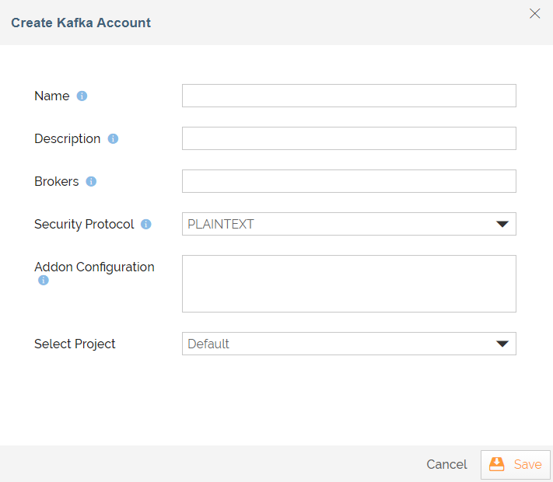Click into the Description input box

[x=348, y=138]
